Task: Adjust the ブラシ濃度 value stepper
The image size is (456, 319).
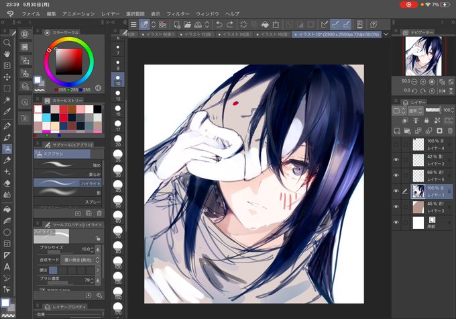Action: [x=92, y=280]
